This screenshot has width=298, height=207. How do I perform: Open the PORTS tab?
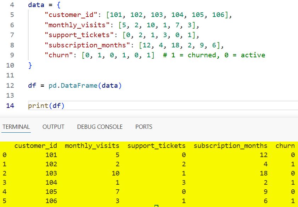coord(144,127)
